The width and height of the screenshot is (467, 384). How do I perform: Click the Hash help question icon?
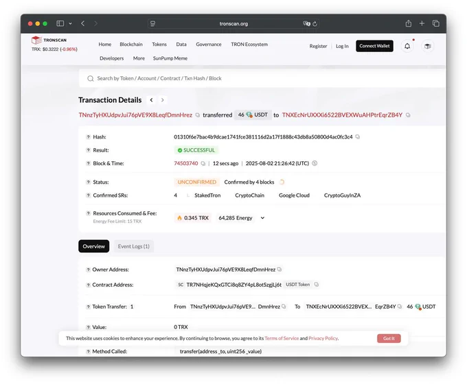click(88, 137)
